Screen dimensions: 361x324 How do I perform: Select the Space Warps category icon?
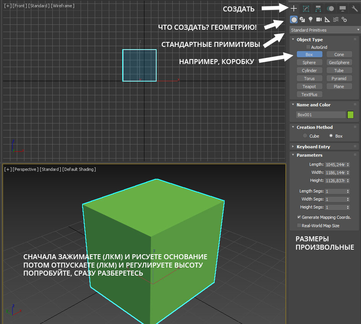(336, 19)
